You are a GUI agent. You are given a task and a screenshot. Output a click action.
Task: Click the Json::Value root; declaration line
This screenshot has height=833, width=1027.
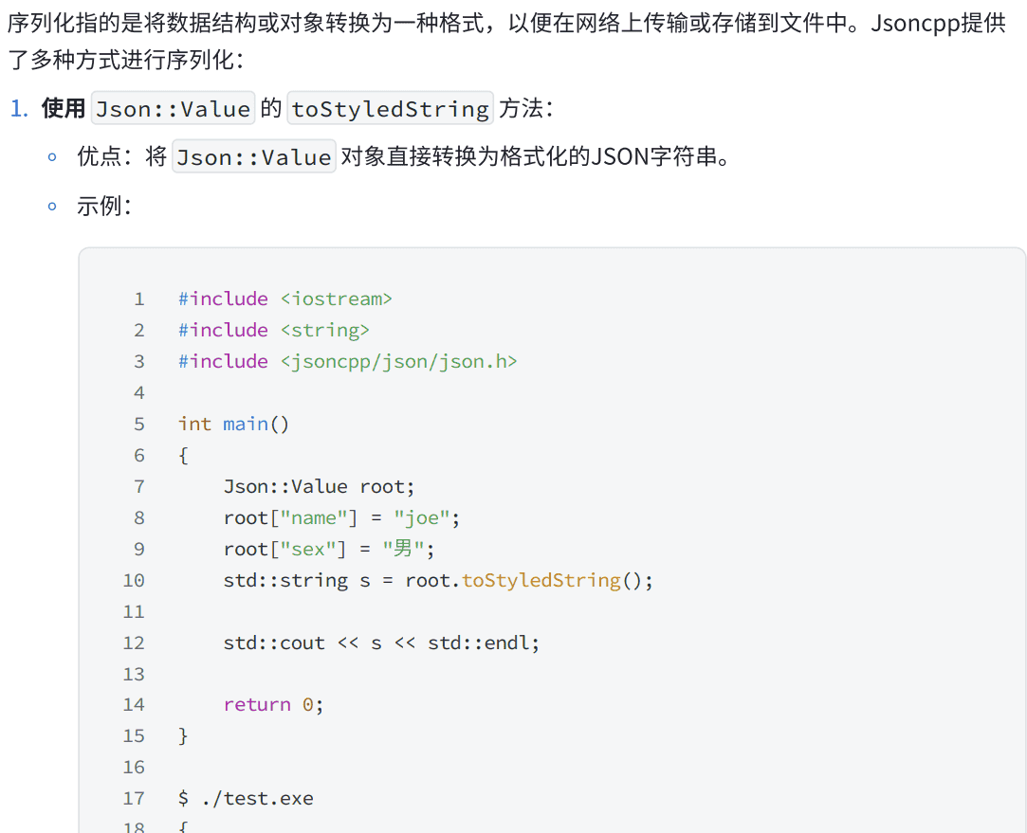(x=319, y=486)
